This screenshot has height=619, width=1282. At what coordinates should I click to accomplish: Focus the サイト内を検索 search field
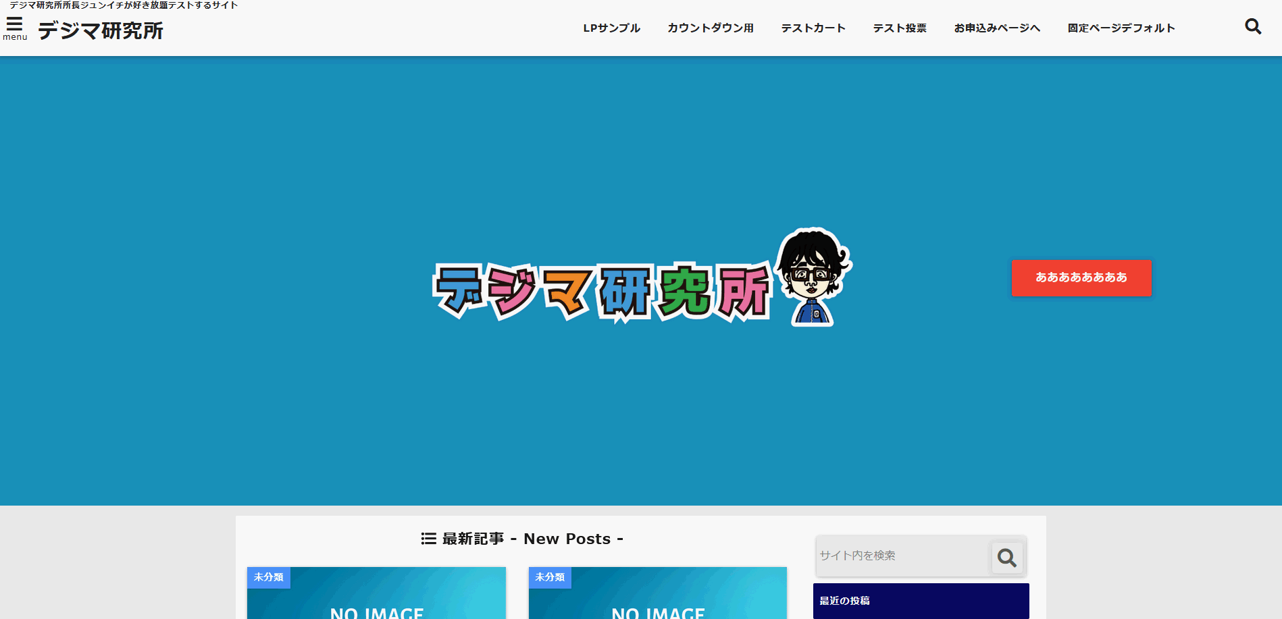click(x=902, y=556)
